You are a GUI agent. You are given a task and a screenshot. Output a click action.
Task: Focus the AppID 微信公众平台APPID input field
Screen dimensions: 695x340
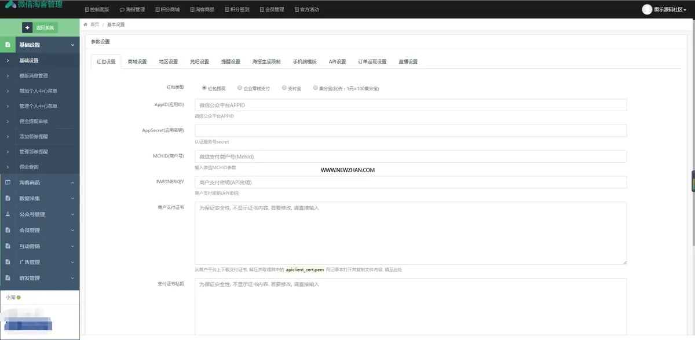tap(411, 105)
